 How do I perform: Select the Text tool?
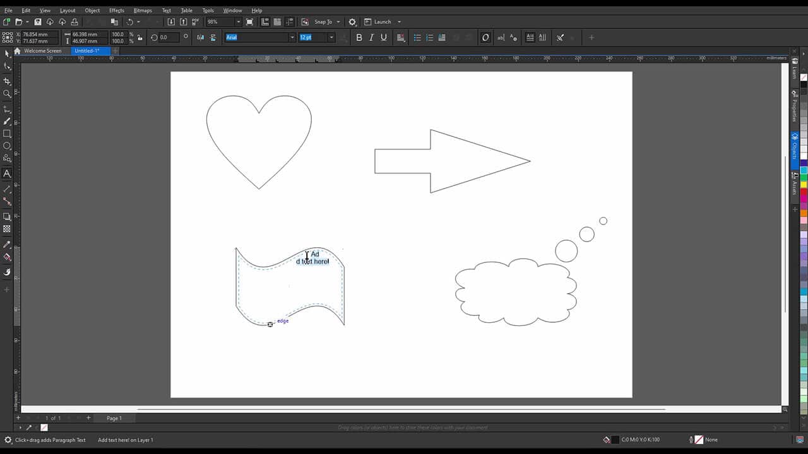pos(7,173)
